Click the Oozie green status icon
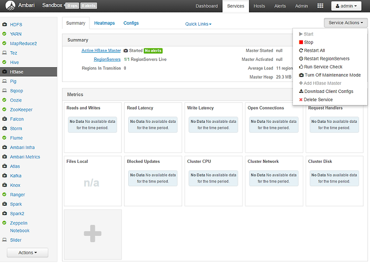The image size is (370, 263). pos(4,100)
